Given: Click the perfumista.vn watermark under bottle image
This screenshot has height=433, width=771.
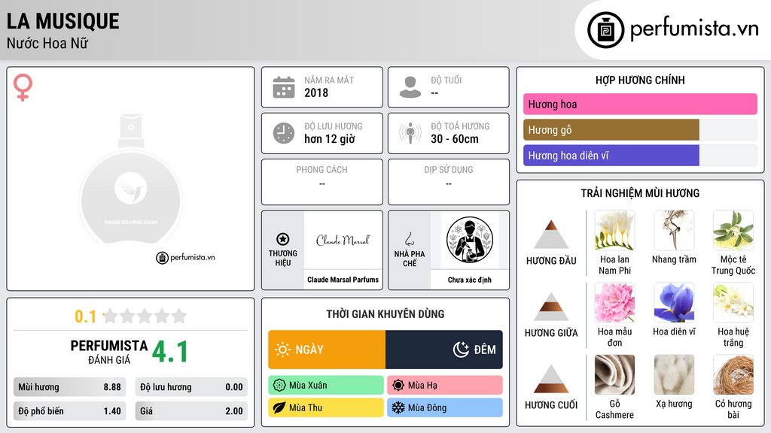Looking at the screenshot, I should coord(185,257).
